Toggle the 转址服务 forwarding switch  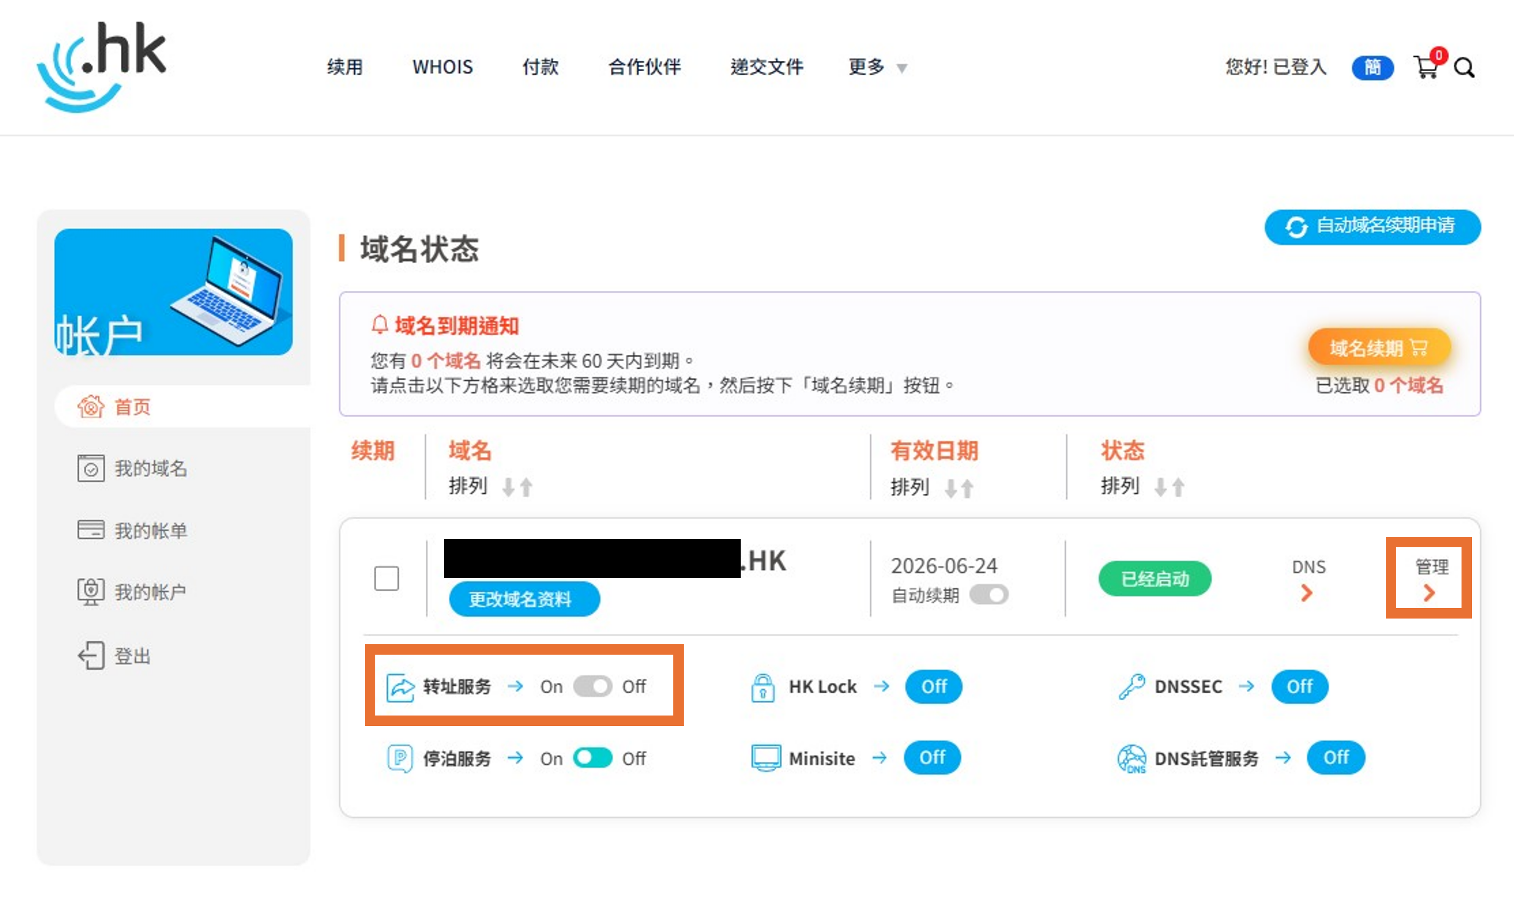pyautogui.click(x=592, y=686)
